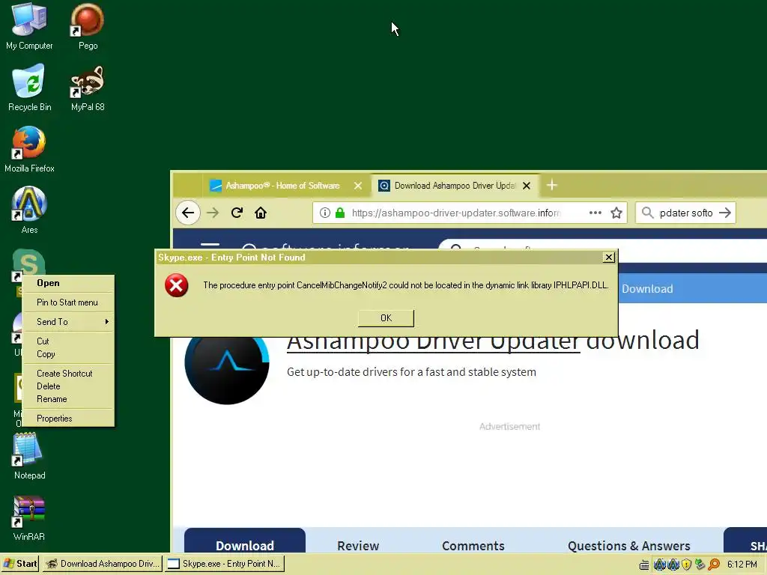Click the safely remove hardware tray icon
The image size is (767, 575).
[700, 565]
